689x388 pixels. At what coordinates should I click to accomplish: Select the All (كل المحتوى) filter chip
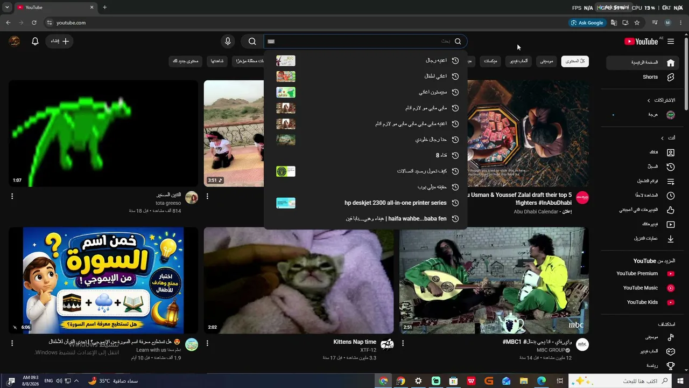[x=575, y=61]
